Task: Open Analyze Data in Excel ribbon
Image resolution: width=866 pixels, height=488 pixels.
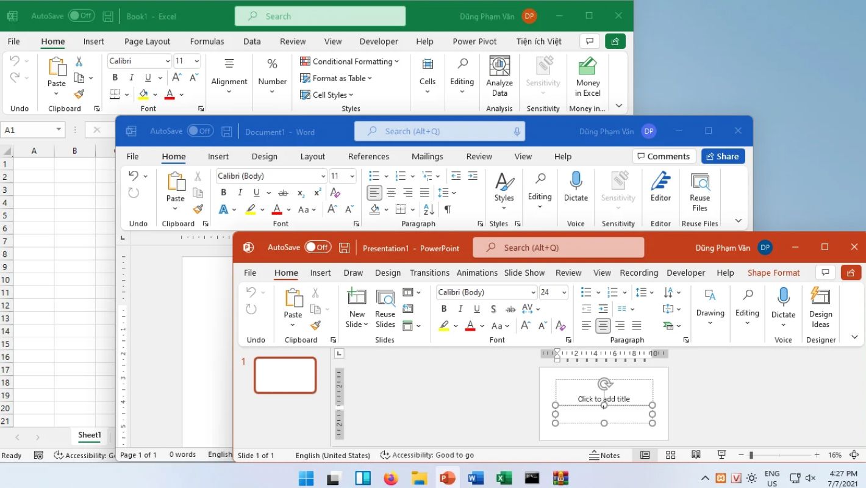Action: coord(499,66)
